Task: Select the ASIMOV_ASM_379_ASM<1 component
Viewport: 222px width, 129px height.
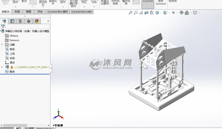Action: click(x=32, y=67)
